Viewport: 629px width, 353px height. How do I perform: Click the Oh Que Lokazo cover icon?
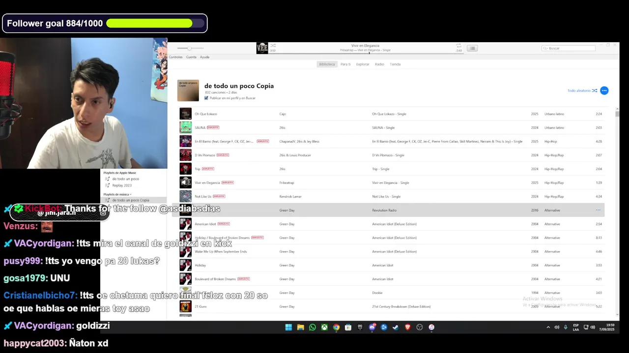coord(185,114)
